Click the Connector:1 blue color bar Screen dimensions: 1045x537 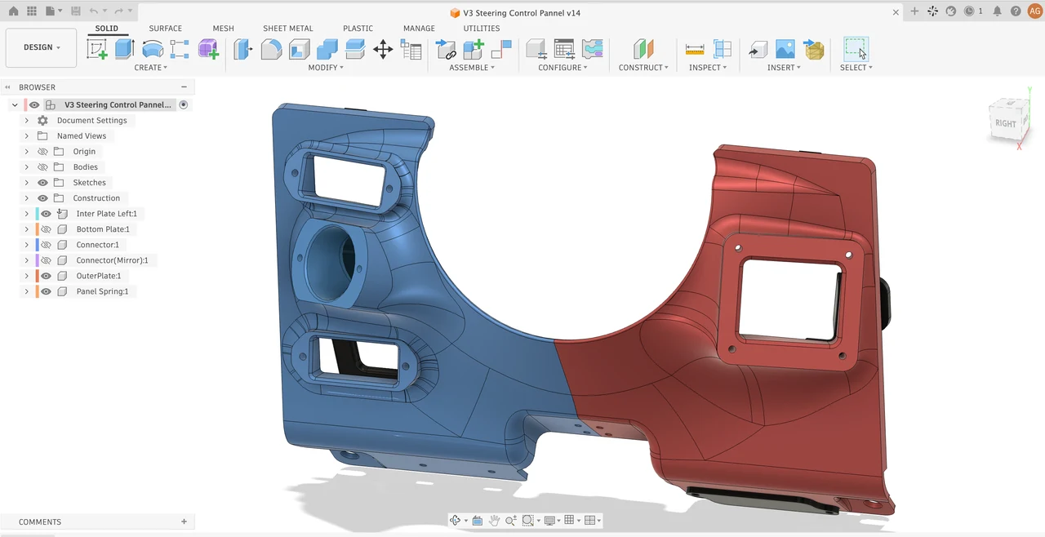click(x=38, y=245)
